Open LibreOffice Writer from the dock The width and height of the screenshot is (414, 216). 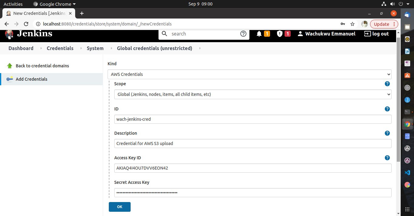tap(407, 51)
